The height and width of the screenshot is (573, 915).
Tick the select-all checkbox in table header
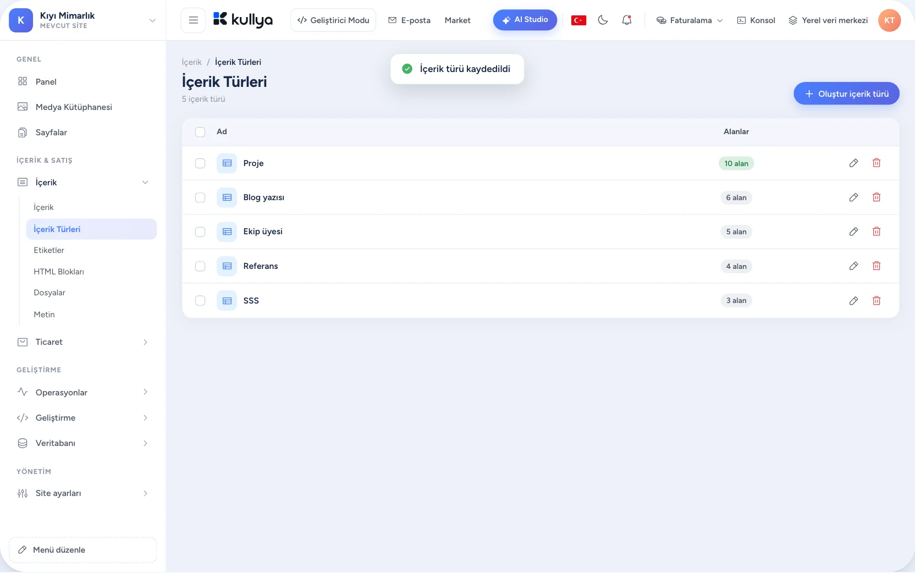point(200,132)
